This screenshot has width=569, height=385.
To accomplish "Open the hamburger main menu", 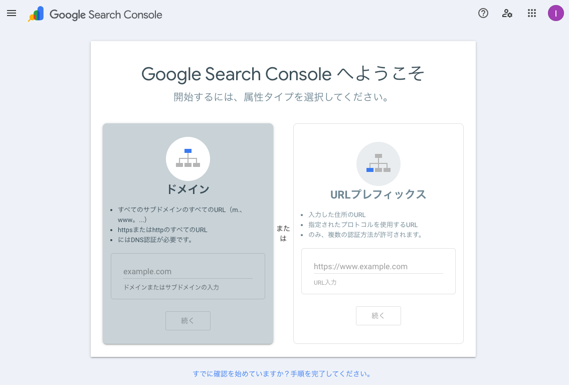I will [12, 14].
